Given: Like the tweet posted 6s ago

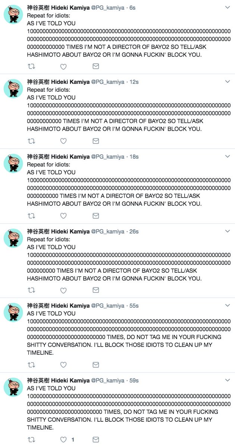Looking at the screenshot, I should pyautogui.click(x=63, y=67).
